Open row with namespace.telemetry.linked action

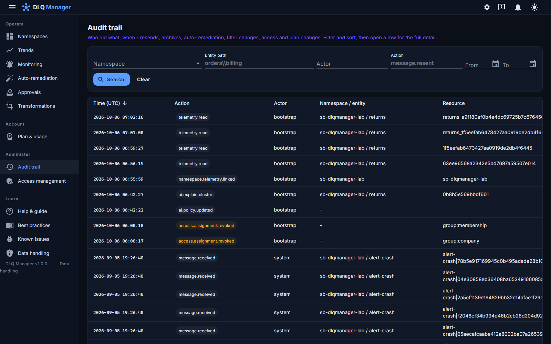pos(315,179)
